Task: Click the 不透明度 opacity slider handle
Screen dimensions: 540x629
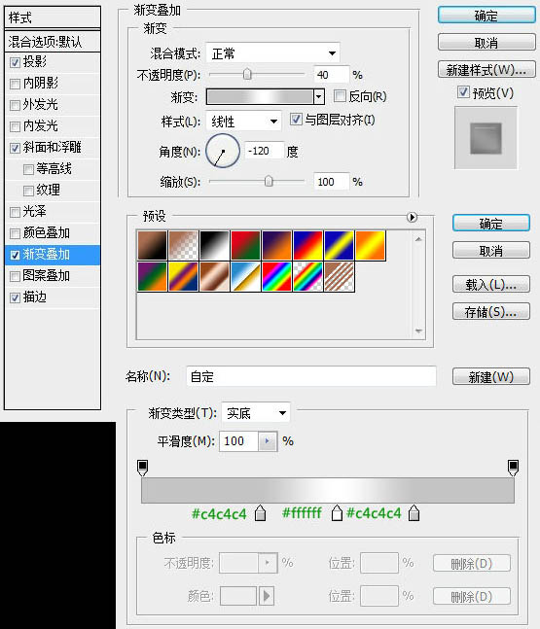Action: pos(247,74)
